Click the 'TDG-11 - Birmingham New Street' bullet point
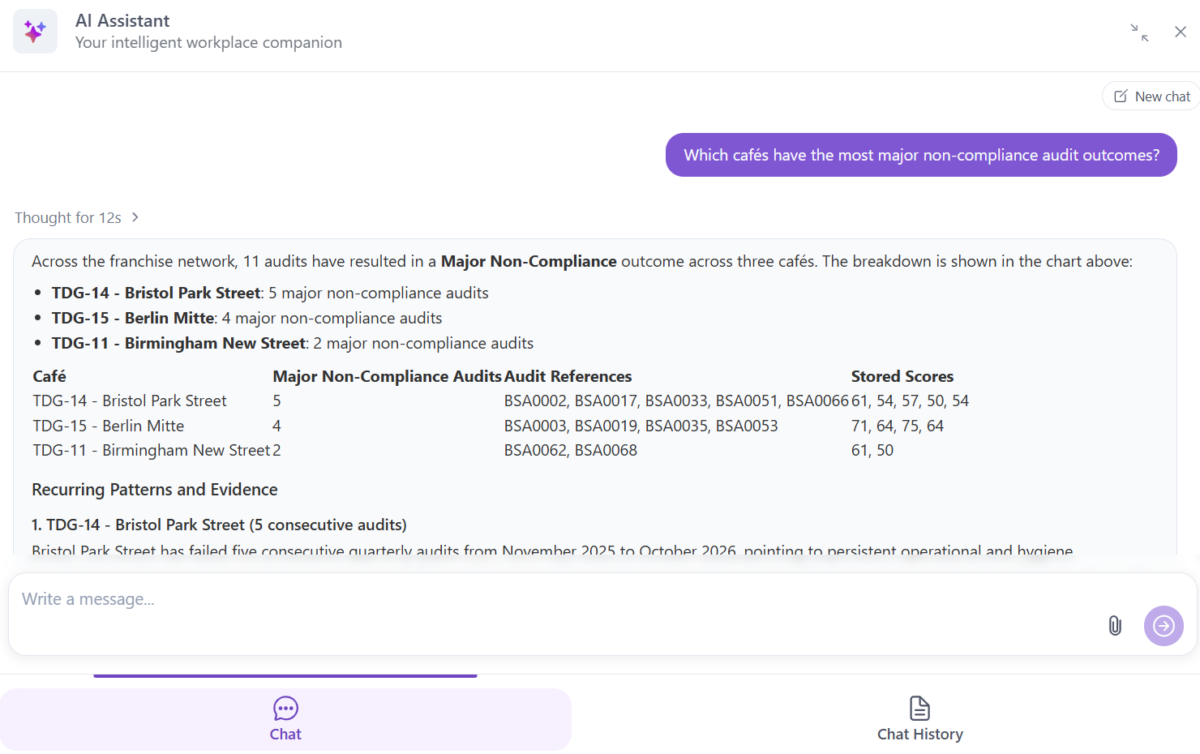Image resolution: width=1200 pixels, height=754 pixels. 293,343
